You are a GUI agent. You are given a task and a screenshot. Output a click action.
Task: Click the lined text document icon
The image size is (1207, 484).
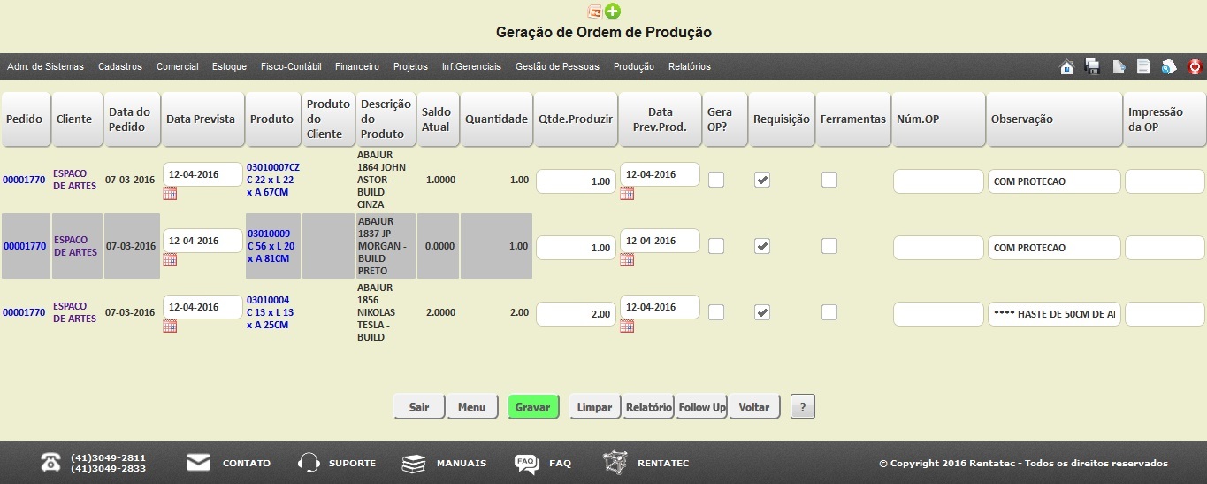pyautogui.click(x=1143, y=66)
